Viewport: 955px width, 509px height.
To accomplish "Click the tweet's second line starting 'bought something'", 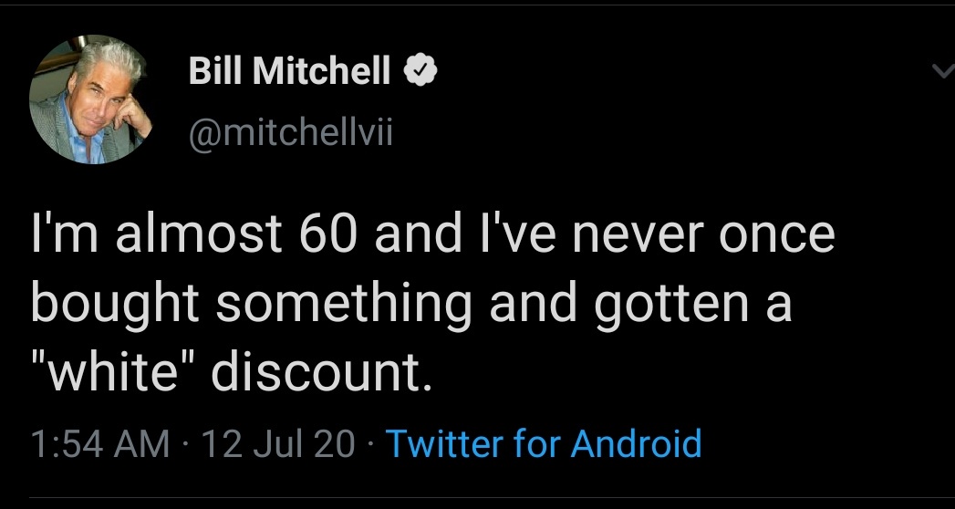I will tap(410, 304).
